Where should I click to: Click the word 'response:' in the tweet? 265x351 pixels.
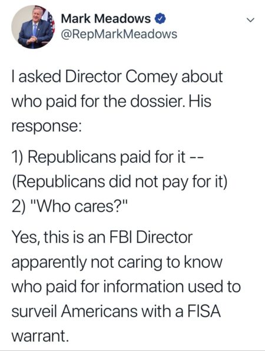pyautogui.click(x=45, y=127)
